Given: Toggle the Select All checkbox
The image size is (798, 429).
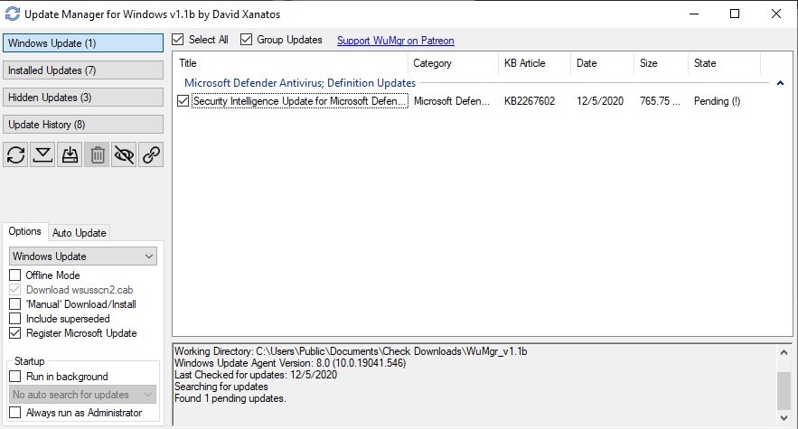Looking at the screenshot, I should [178, 40].
